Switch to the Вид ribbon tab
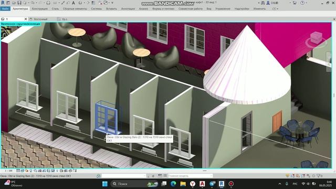Screen dimensions: 336x189 coord(209,9)
